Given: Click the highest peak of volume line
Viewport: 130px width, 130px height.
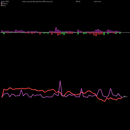Looking at the screenshot, I should click(x=60, y=81).
